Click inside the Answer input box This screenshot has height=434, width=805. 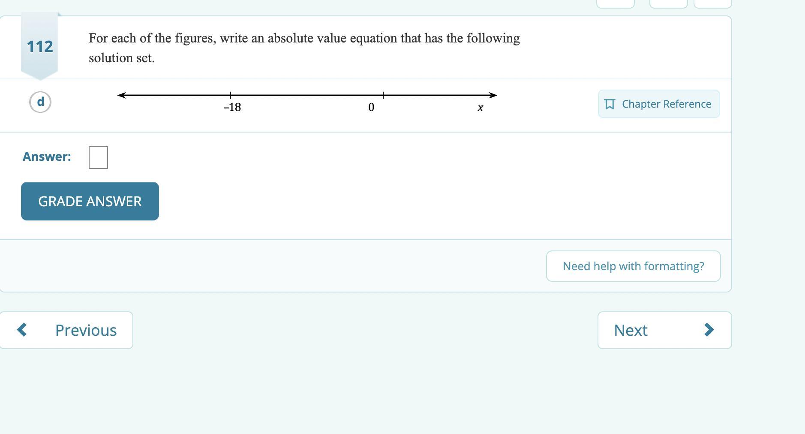pos(98,157)
